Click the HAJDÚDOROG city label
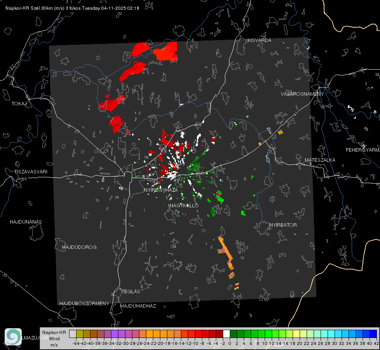The image size is (380, 350). point(79,247)
